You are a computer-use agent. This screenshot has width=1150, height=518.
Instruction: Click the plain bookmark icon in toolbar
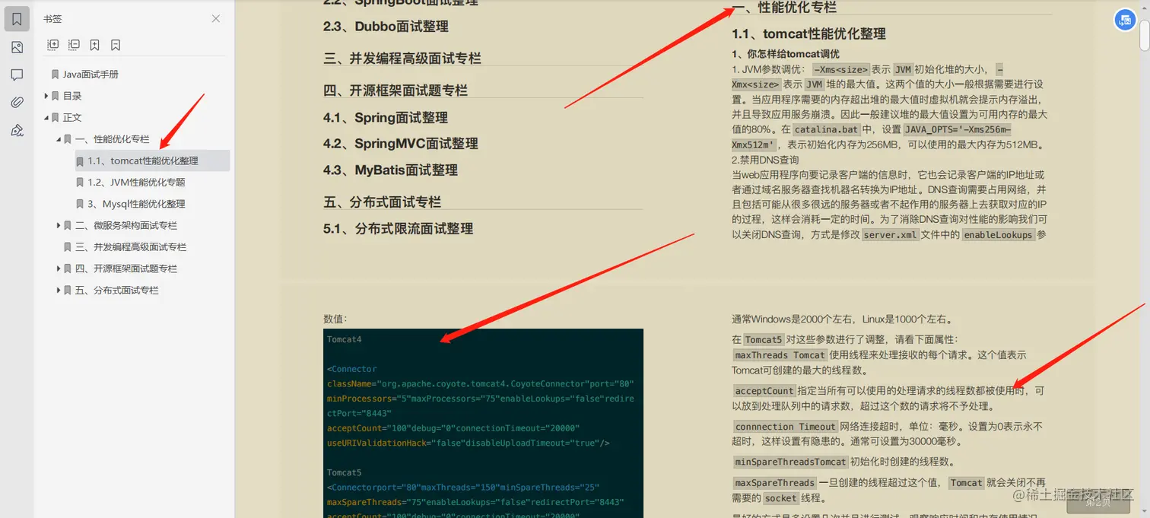tap(116, 45)
